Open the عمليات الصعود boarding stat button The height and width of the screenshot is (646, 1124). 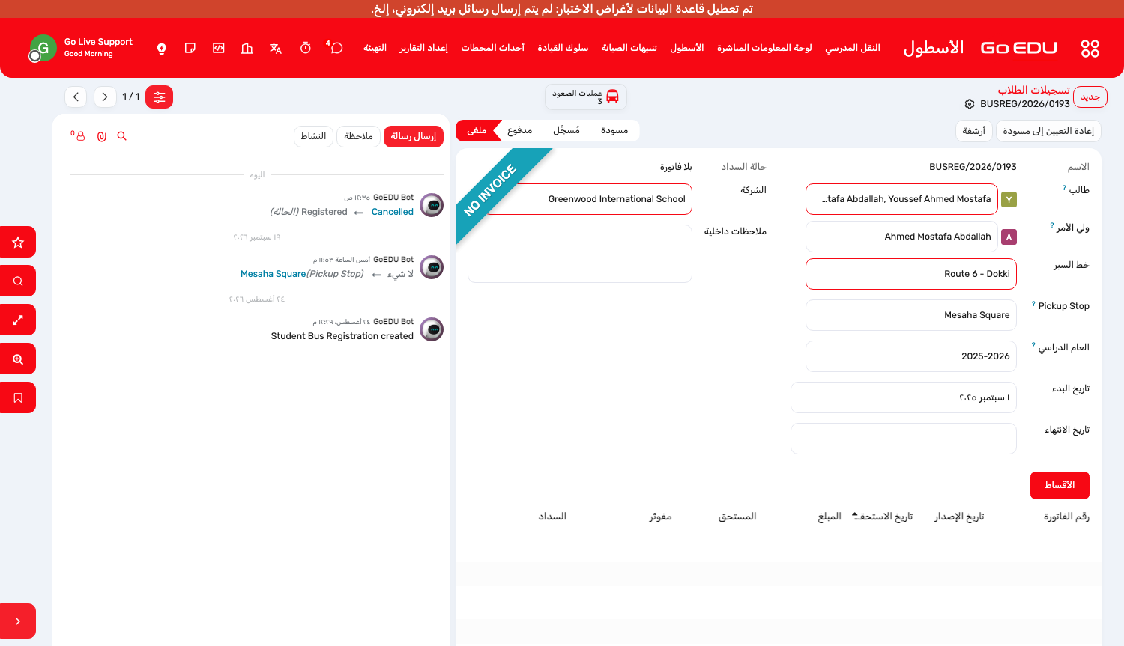tap(586, 97)
